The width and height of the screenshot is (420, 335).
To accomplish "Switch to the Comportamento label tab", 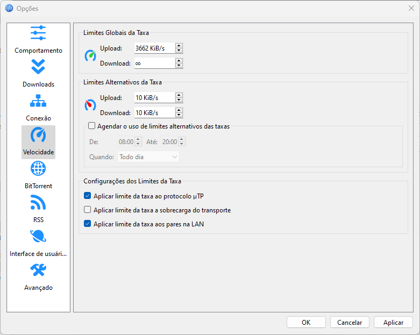I will (x=38, y=51).
